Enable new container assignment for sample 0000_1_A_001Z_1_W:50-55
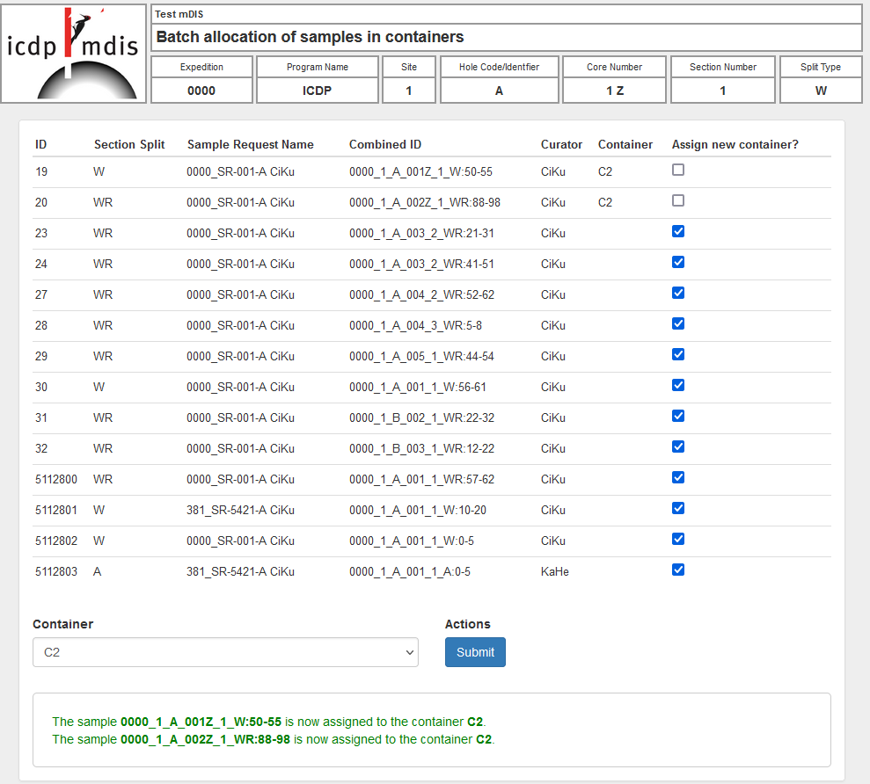 677,170
